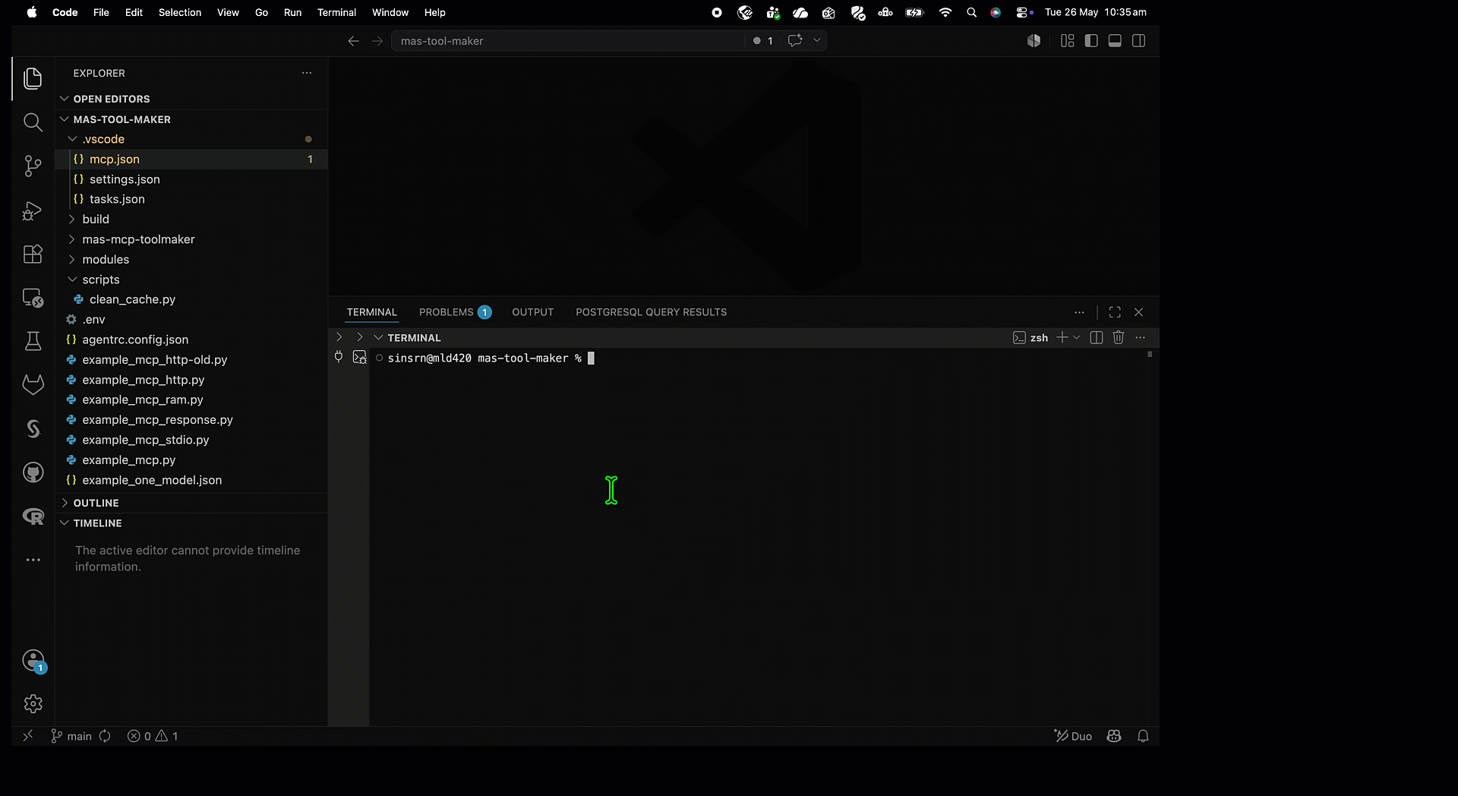
Task: Maximize the terminal panel size
Action: click(1115, 312)
